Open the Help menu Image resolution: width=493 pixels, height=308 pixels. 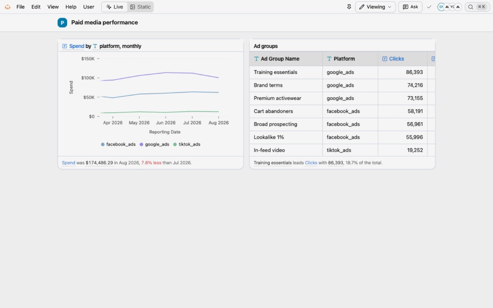[x=71, y=7]
